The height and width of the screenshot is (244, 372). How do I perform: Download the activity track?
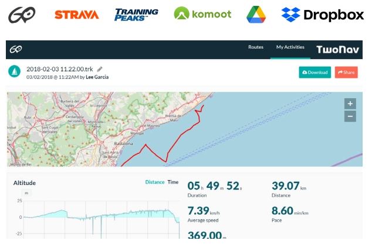click(315, 72)
